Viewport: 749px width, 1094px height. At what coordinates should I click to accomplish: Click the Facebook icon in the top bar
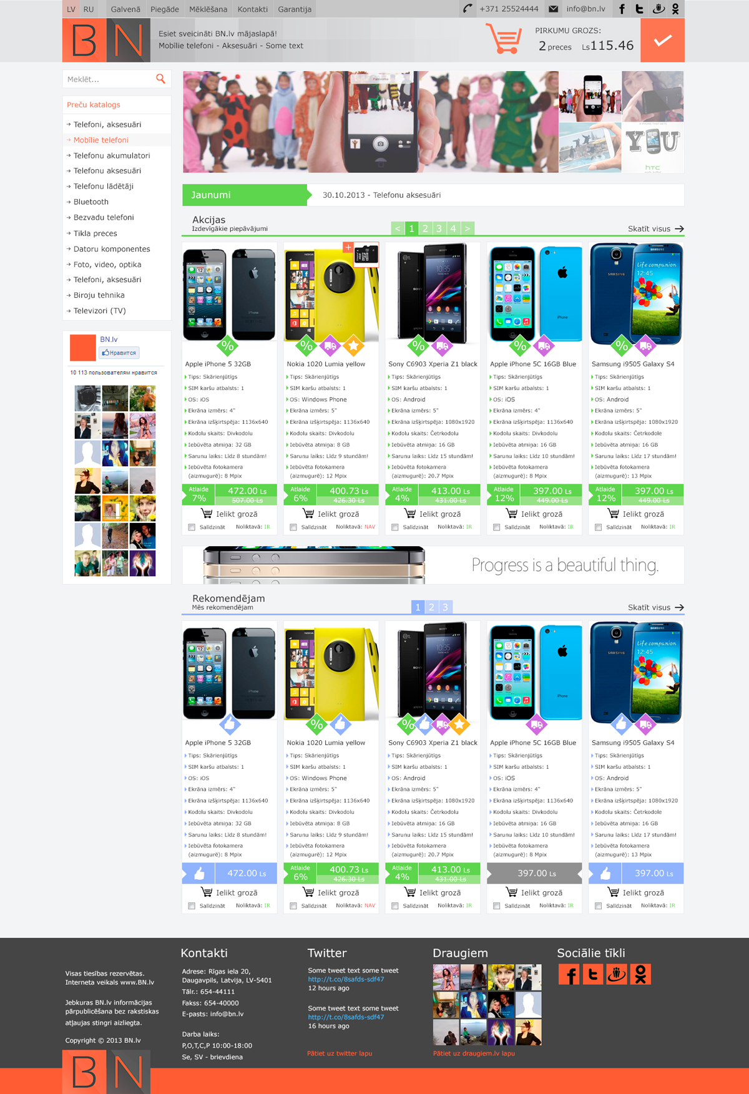tap(622, 9)
